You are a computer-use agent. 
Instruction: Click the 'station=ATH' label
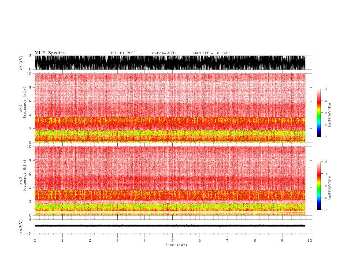tap(163, 53)
